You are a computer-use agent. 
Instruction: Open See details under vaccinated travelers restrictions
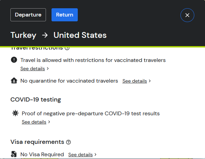[x=32, y=68]
